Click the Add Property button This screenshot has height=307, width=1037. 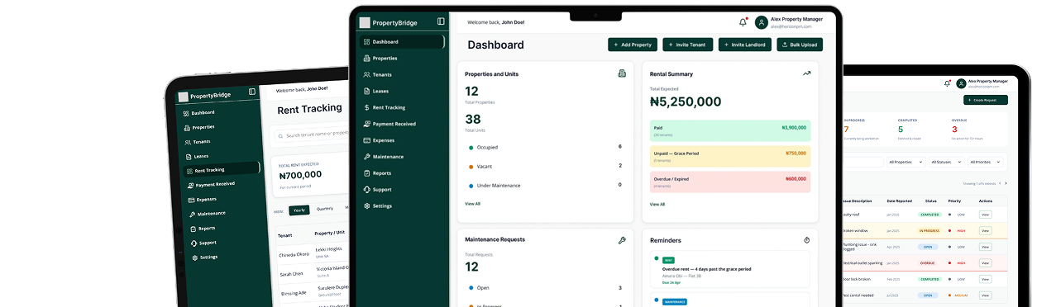(633, 45)
